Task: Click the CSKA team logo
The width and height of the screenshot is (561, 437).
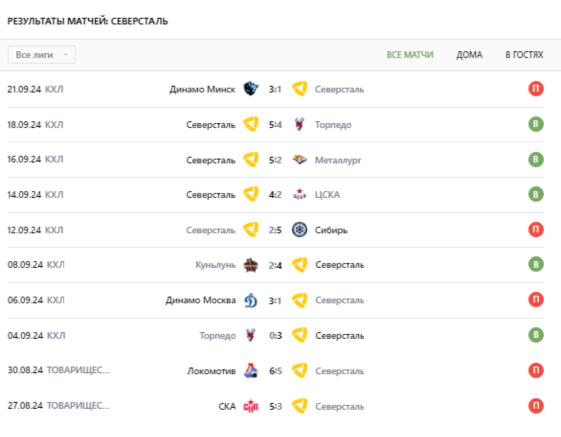Action: coord(300,195)
